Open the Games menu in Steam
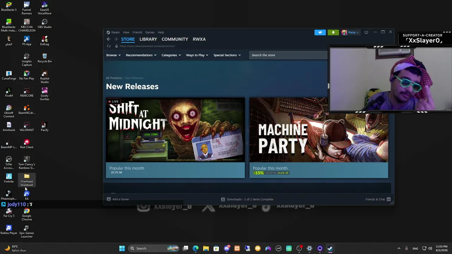The width and height of the screenshot is (452, 254). [x=150, y=32]
